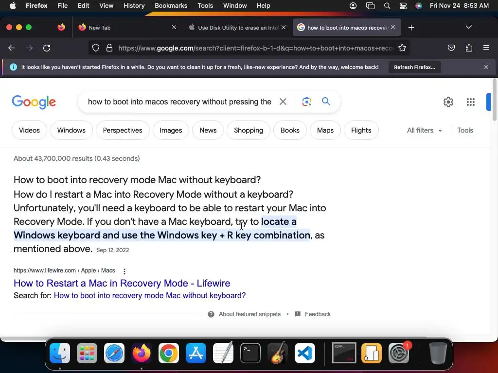Open the Bookmarks menu
Image resolution: width=498 pixels, height=373 pixels.
[171, 5]
